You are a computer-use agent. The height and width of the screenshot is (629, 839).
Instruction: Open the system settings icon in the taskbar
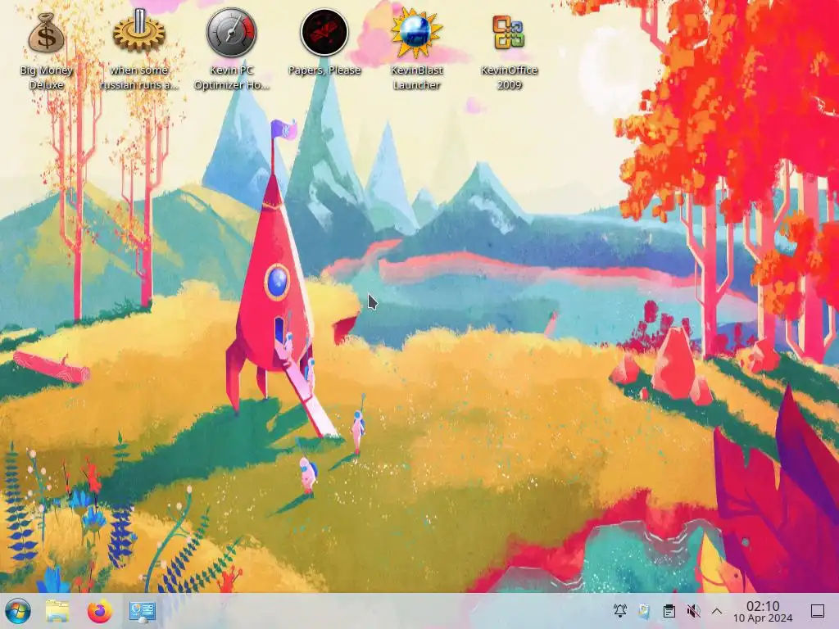click(143, 611)
